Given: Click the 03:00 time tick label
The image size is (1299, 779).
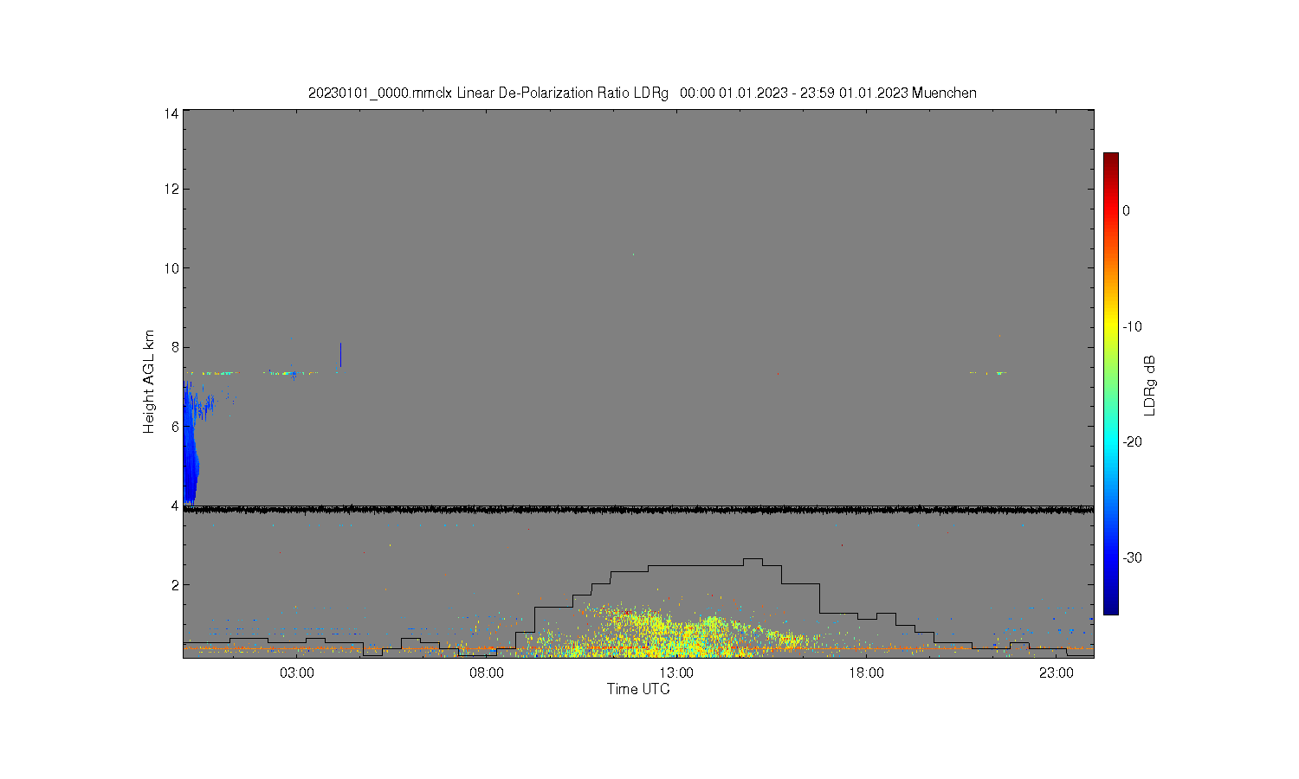Looking at the screenshot, I should click(x=297, y=673).
